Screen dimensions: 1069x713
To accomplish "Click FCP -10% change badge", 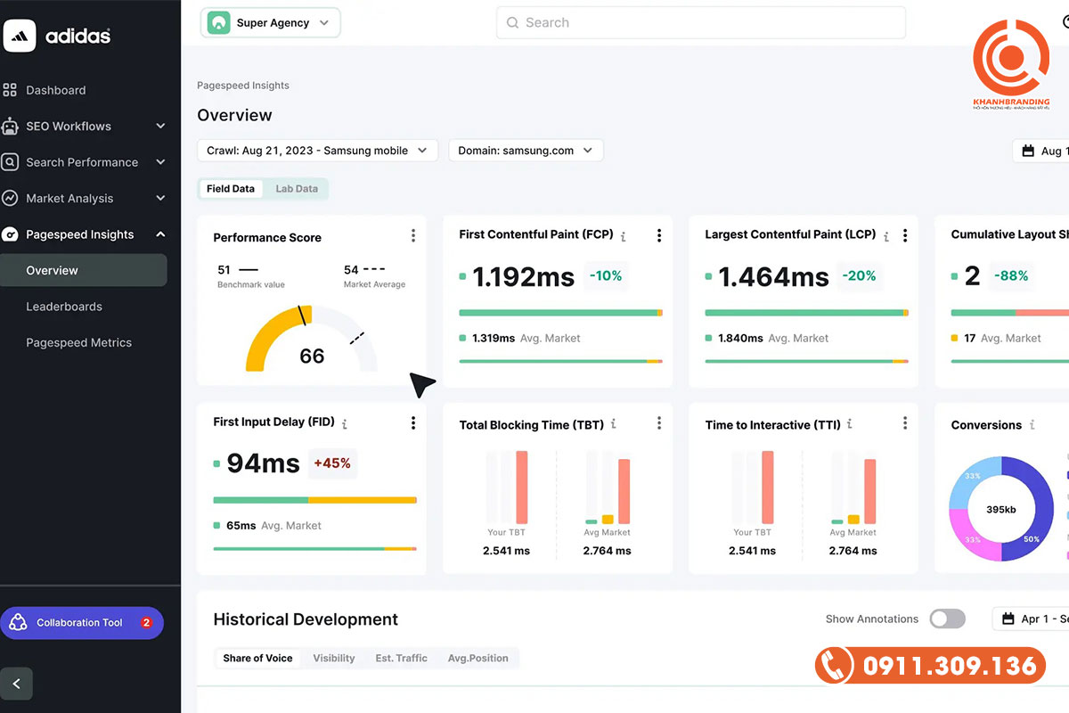I will (606, 276).
